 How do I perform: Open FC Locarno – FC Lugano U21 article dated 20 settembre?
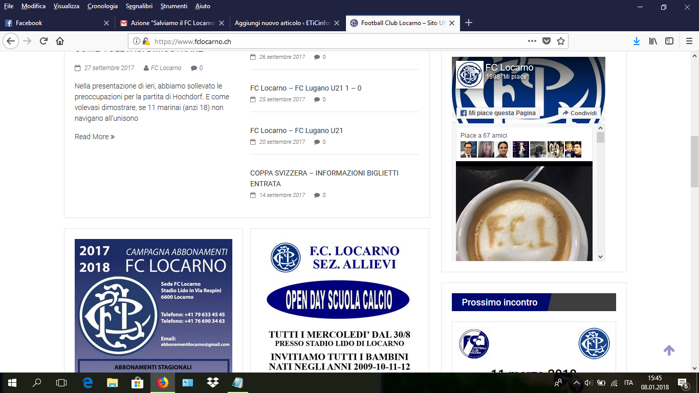[x=296, y=130]
